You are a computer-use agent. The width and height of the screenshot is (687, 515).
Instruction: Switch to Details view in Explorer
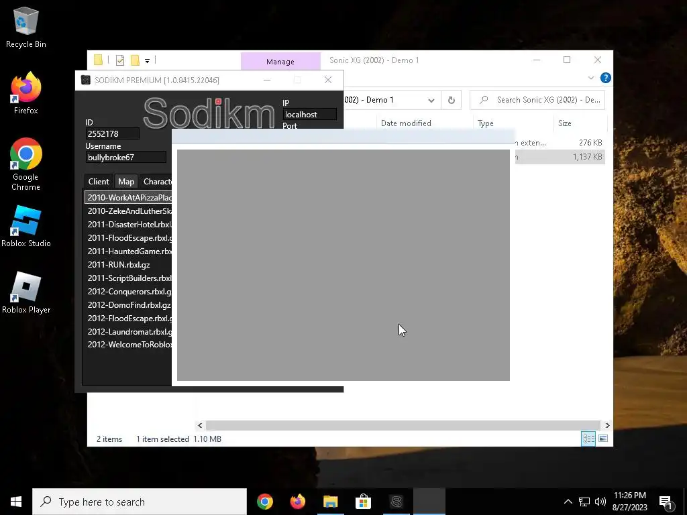(x=588, y=439)
